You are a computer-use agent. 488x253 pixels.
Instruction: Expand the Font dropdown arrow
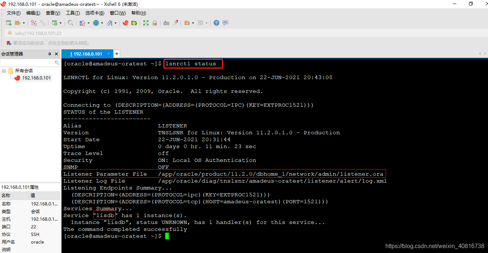pyautogui.click(x=116, y=23)
